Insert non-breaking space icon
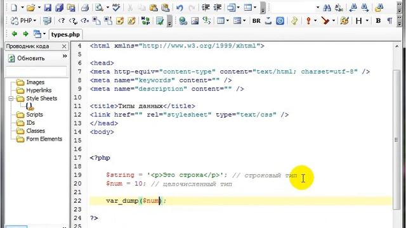406x228 pixels. click(268, 21)
